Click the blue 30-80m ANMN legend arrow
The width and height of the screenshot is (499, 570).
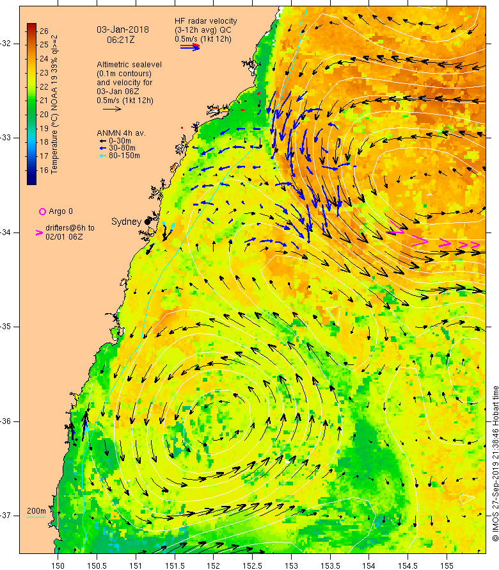(103, 148)
